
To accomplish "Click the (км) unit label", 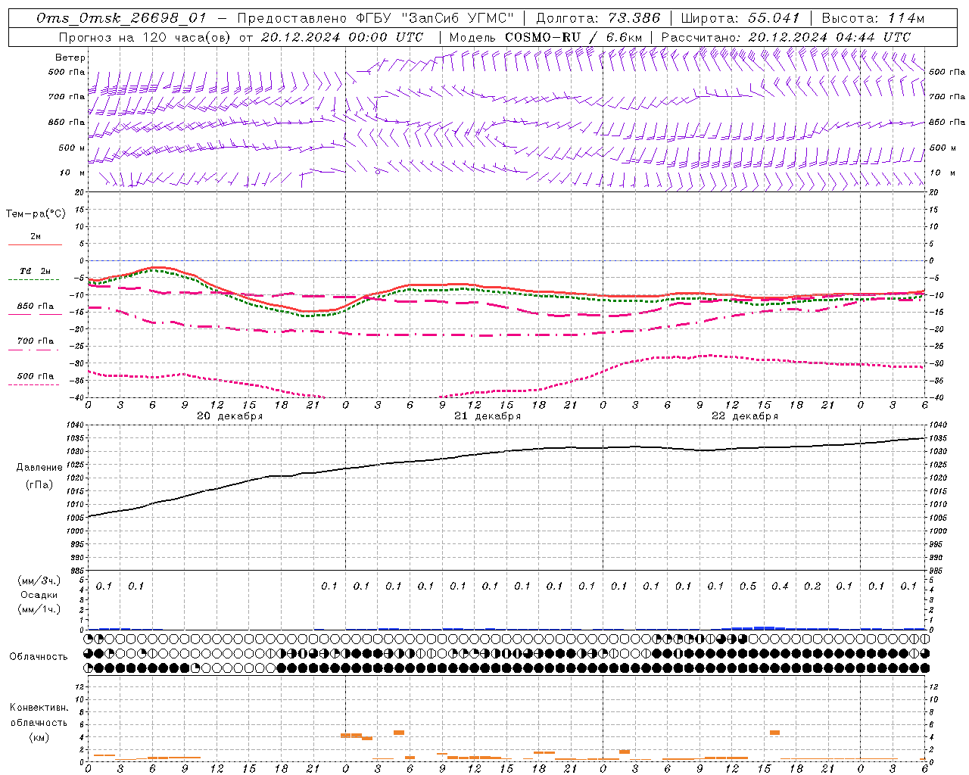I will [39, 737].
